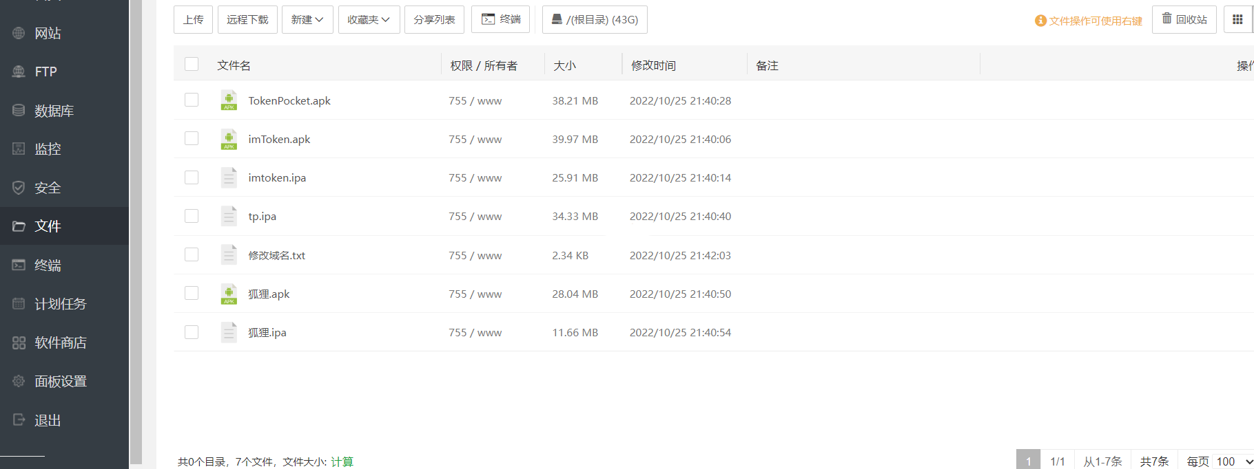Click the file name 狐狸.ipa
The image size is (1254, 469).
[267, 332]
